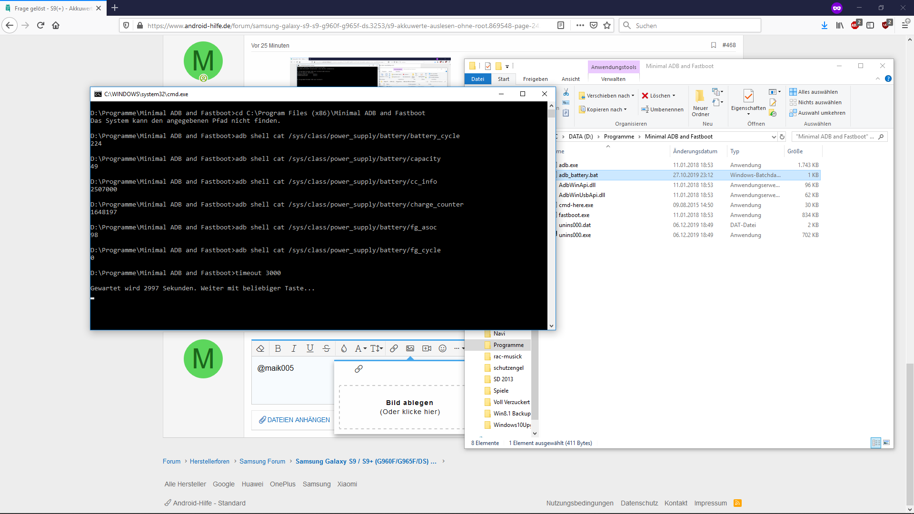Click the bookmark icon next to post #468
The height and width of the screenshot is (514, 914).
713,45
